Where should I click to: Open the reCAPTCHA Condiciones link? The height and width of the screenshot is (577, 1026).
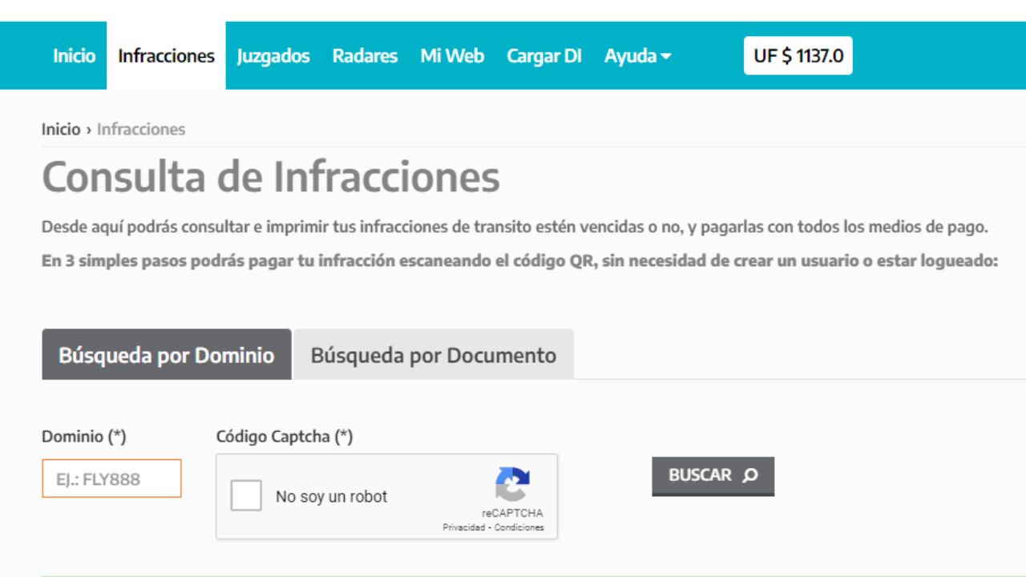(x=519, y=527)
